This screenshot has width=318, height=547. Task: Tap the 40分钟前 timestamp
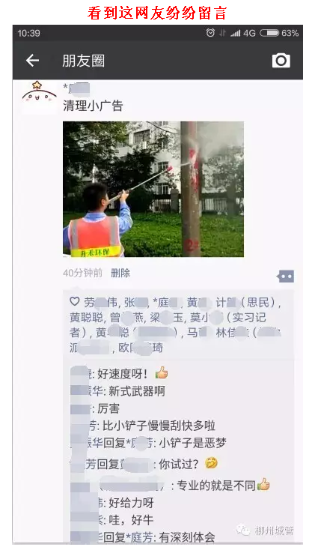click(x=83, y=273)
